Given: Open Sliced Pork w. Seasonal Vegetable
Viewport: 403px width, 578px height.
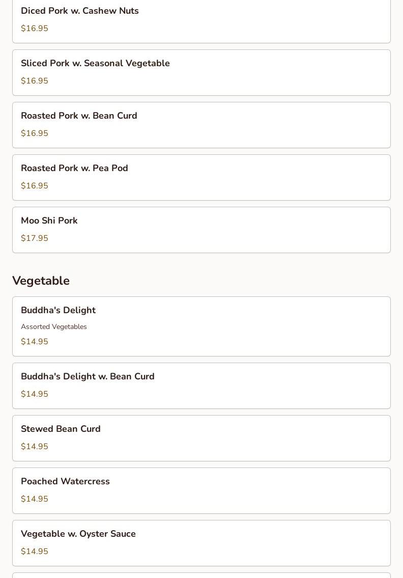Looking at the screenshot, I should point(95,64).
